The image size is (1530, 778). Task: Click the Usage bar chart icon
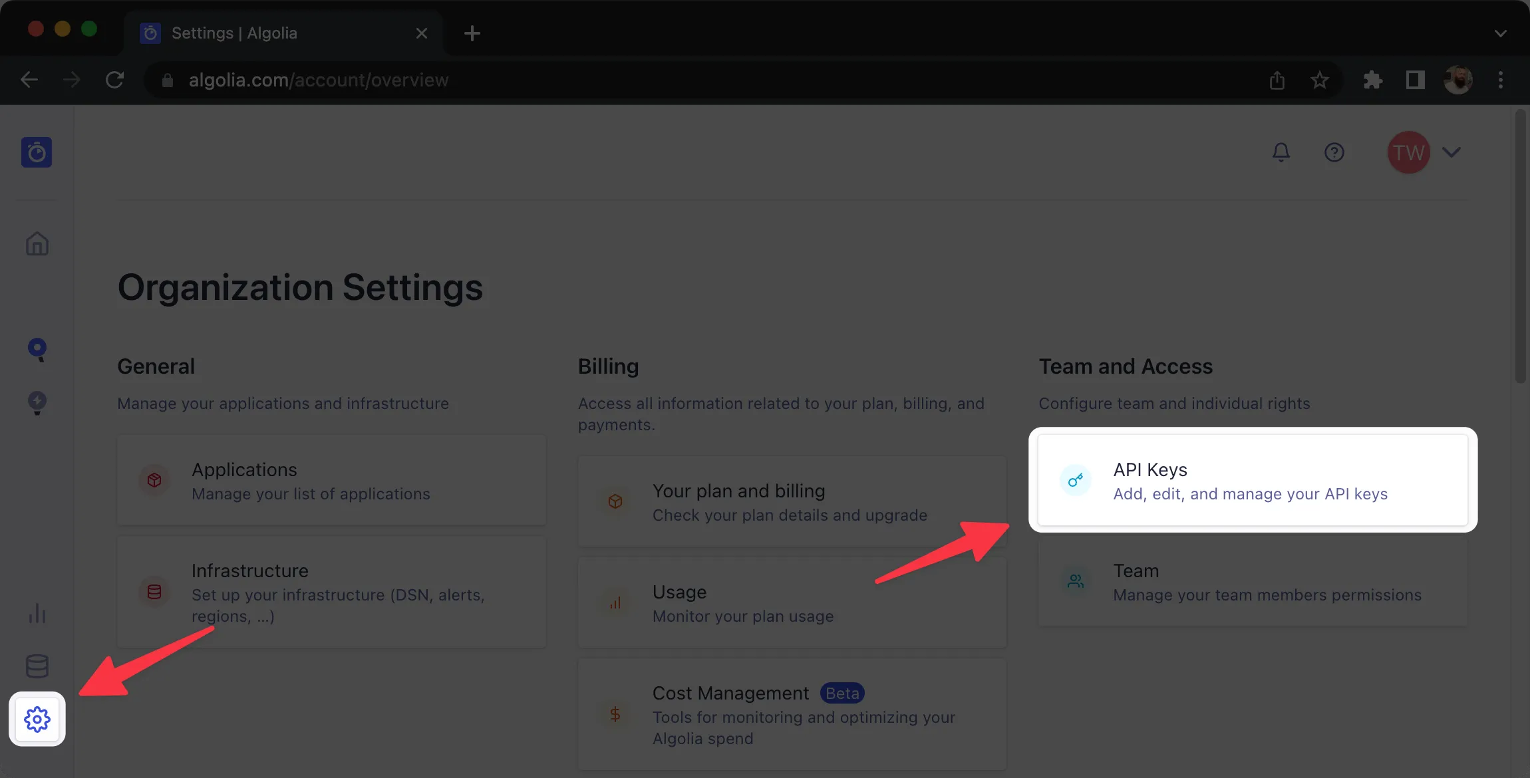(x=615, y=602)
